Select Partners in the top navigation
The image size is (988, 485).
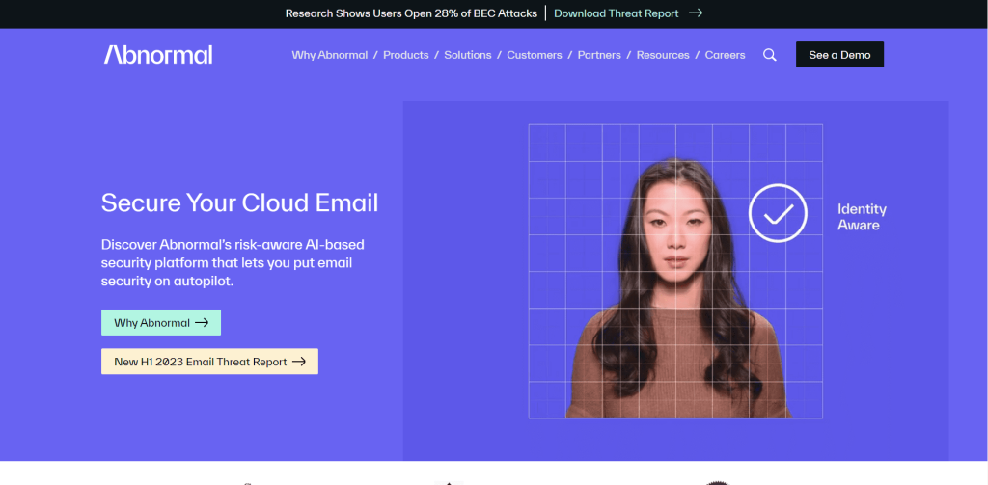599,55
